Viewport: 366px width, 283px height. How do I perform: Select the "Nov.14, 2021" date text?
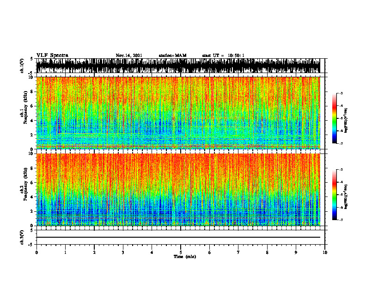pyautogui.click(x=129, y=55)
